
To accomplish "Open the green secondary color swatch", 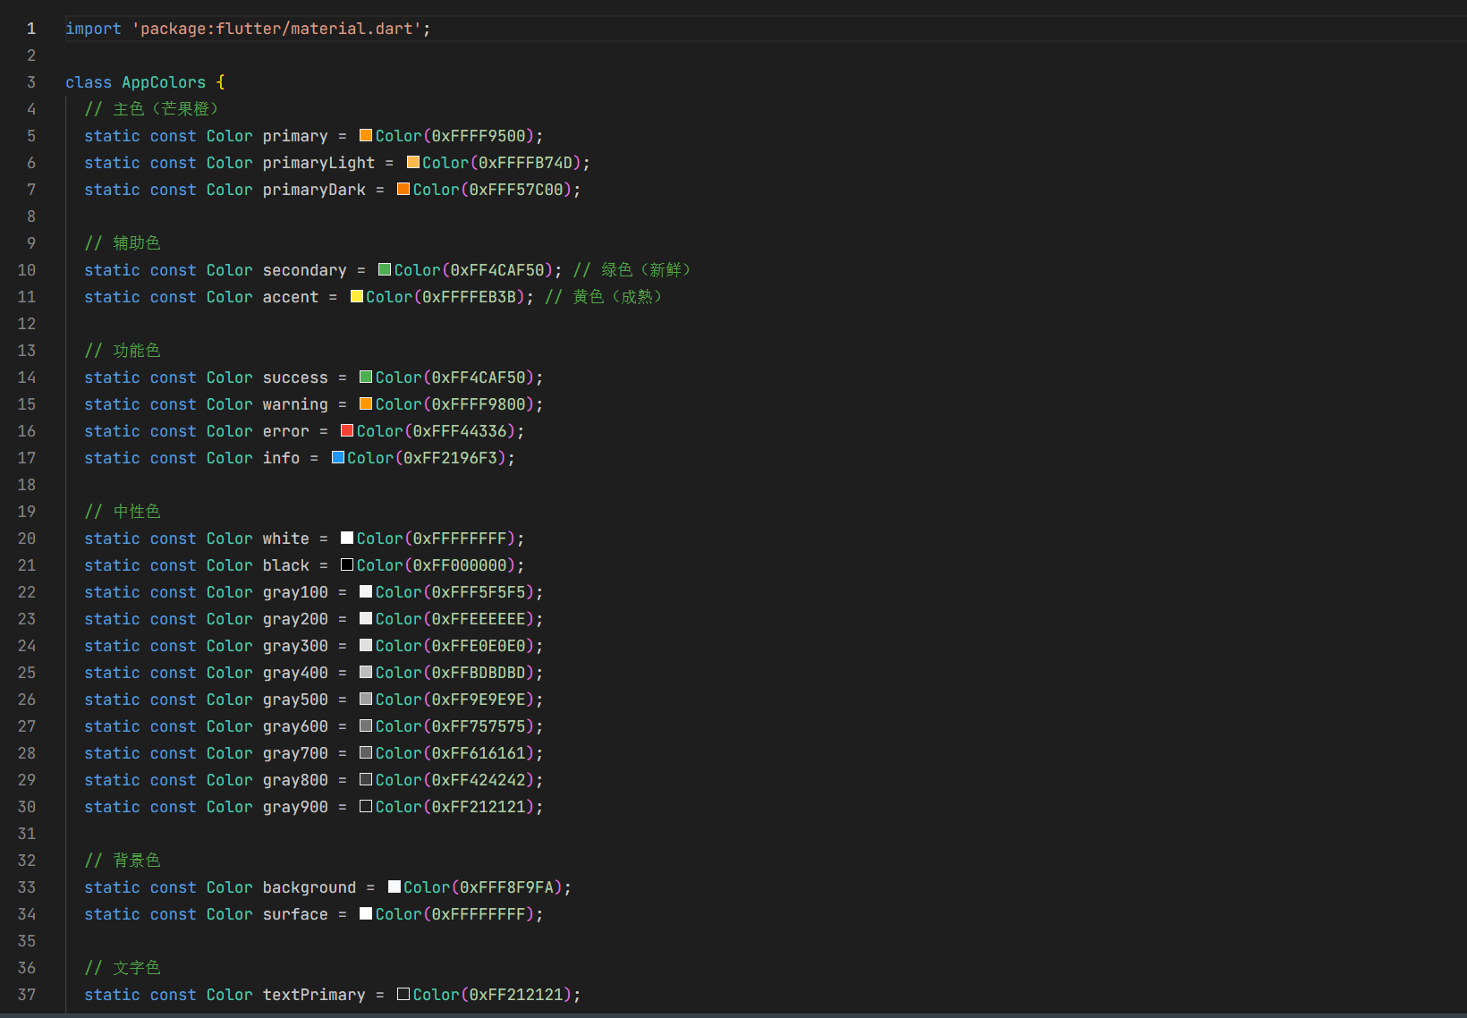I will pos(385,269).
